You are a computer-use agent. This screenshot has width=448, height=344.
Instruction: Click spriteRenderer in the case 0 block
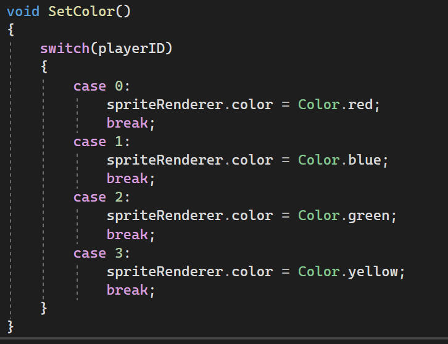pyautogui.click(x=164, y=105)
